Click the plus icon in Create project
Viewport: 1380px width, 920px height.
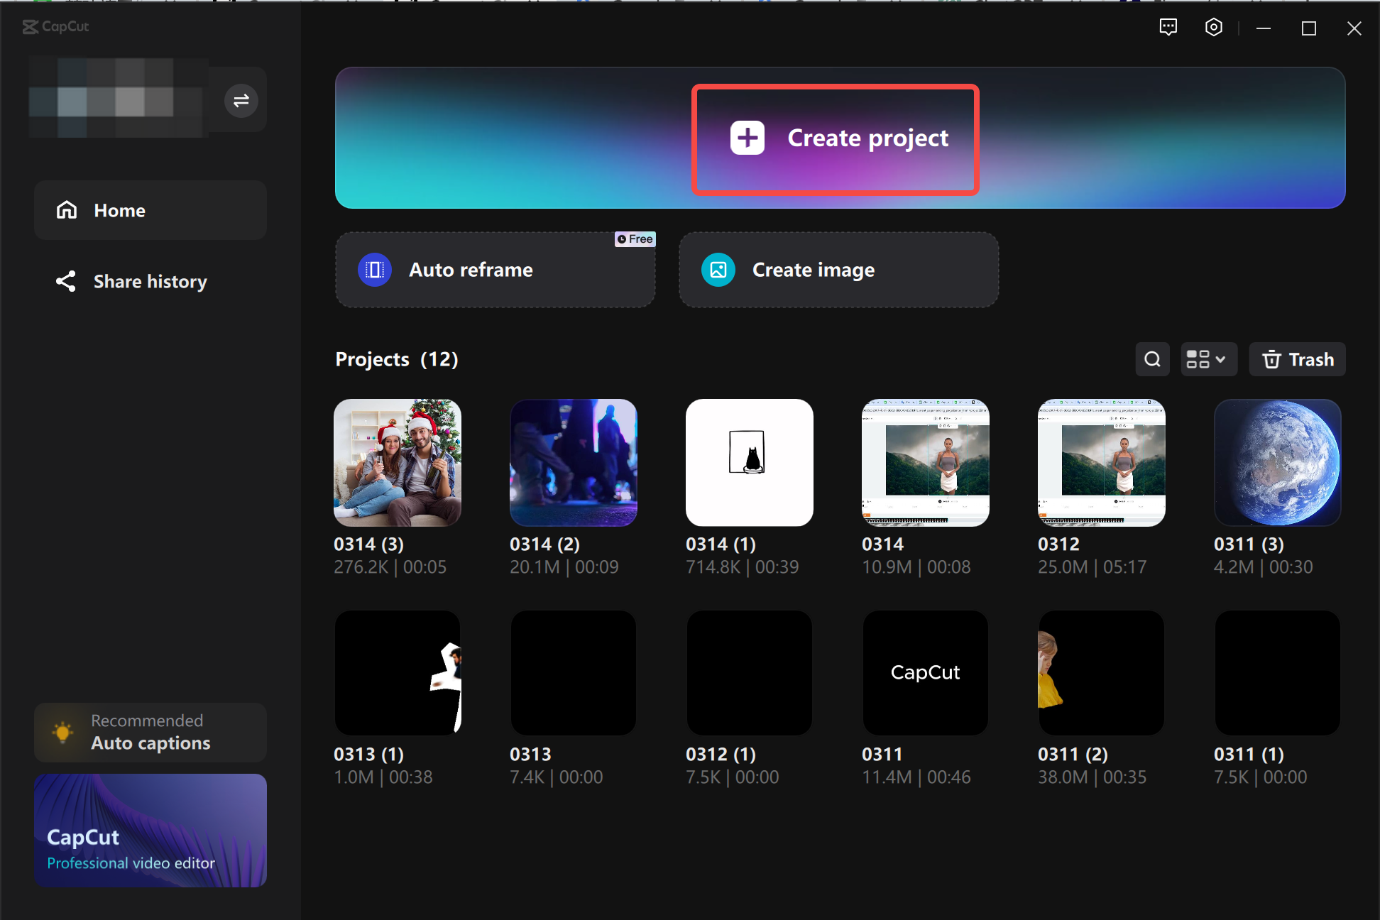click(747, 138)
